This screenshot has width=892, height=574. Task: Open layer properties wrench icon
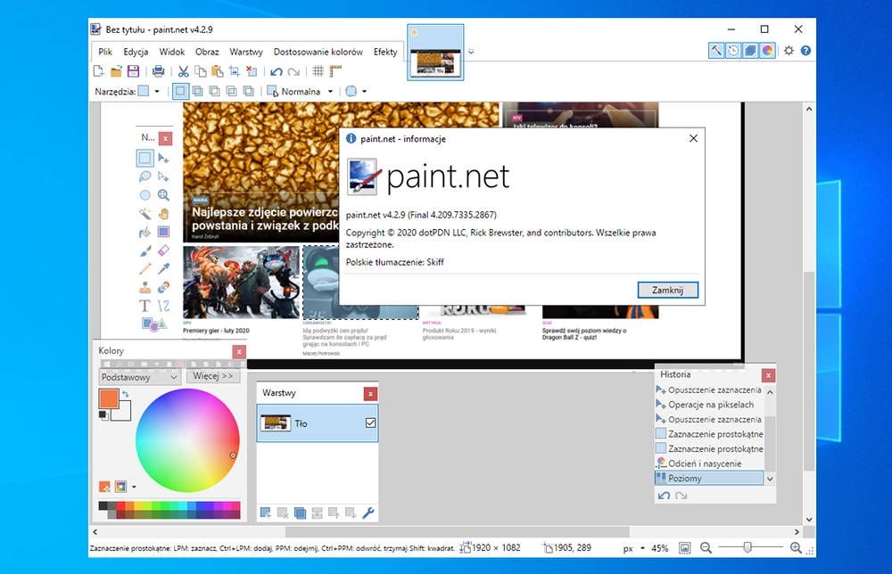point(368,512)
